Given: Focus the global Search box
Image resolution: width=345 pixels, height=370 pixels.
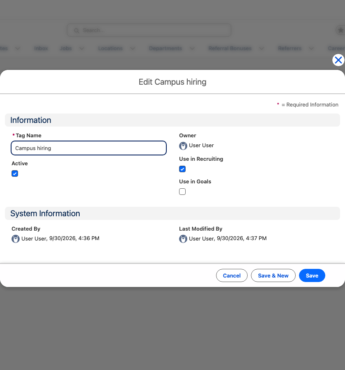Looking at the screenshot, I should [x=149, y=30].
